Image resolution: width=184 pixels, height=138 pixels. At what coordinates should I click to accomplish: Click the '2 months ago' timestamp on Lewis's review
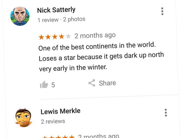(x=99, y=136)
